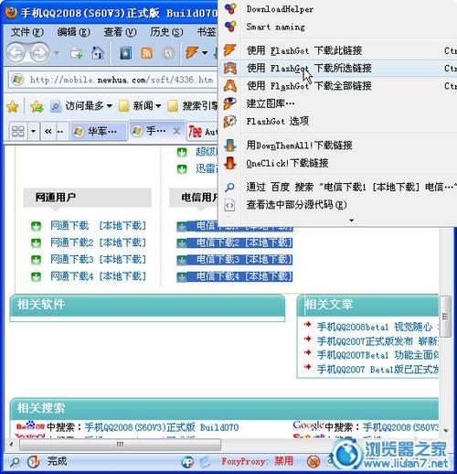This screenshot has width=457, height=474.
Task: Open the 文件(F) menu
Action: tap(27, 32)
